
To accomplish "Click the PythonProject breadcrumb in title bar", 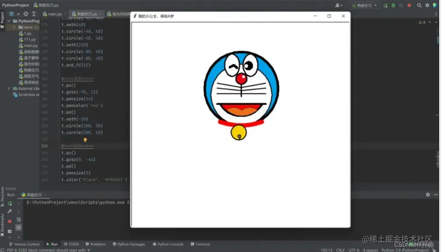I will click(15, 5).
